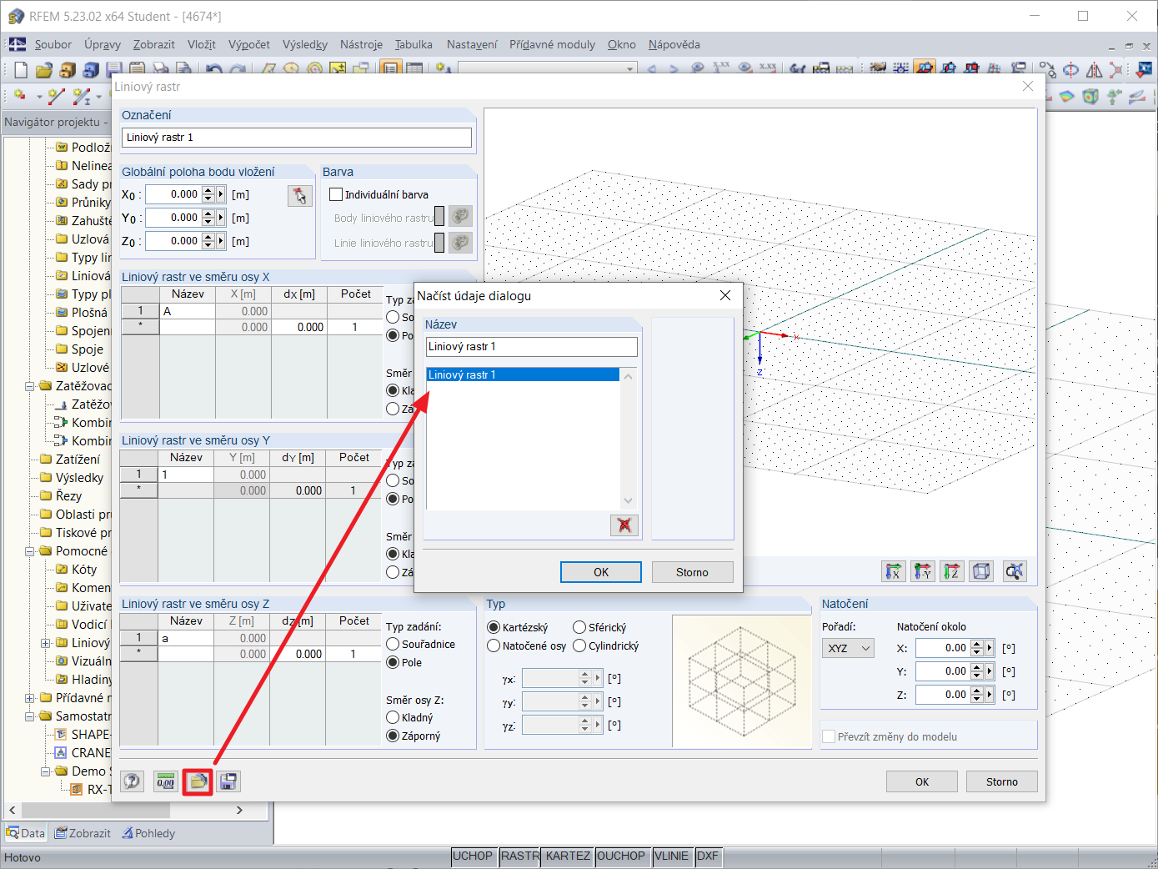Click the rotate view toolbar icon
1158x869 pixels.
click(1071, 70)
